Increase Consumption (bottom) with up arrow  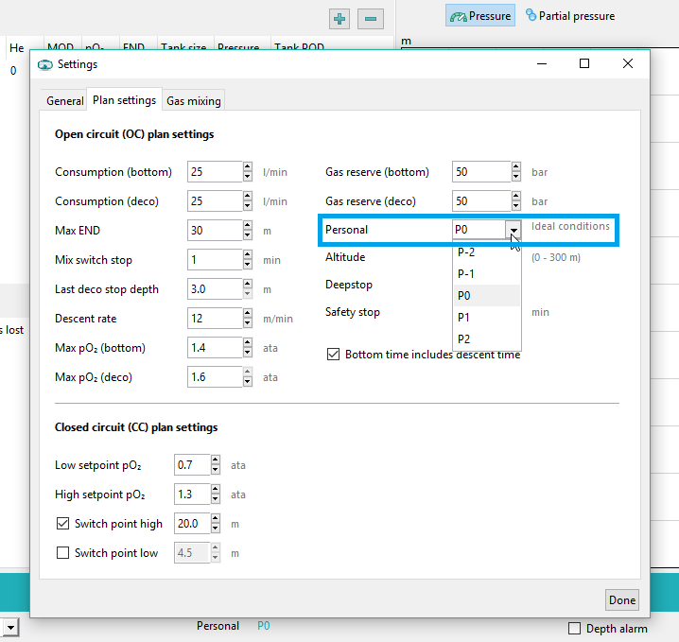tap(248, 167)
